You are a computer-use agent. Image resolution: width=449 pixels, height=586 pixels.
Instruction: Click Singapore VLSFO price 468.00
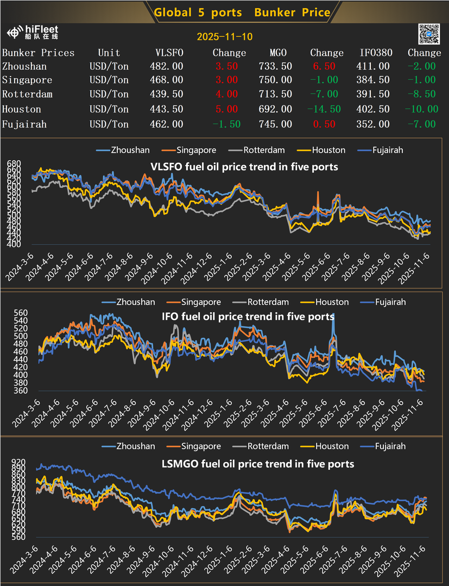pyautogui.click(x=166, y=80)
